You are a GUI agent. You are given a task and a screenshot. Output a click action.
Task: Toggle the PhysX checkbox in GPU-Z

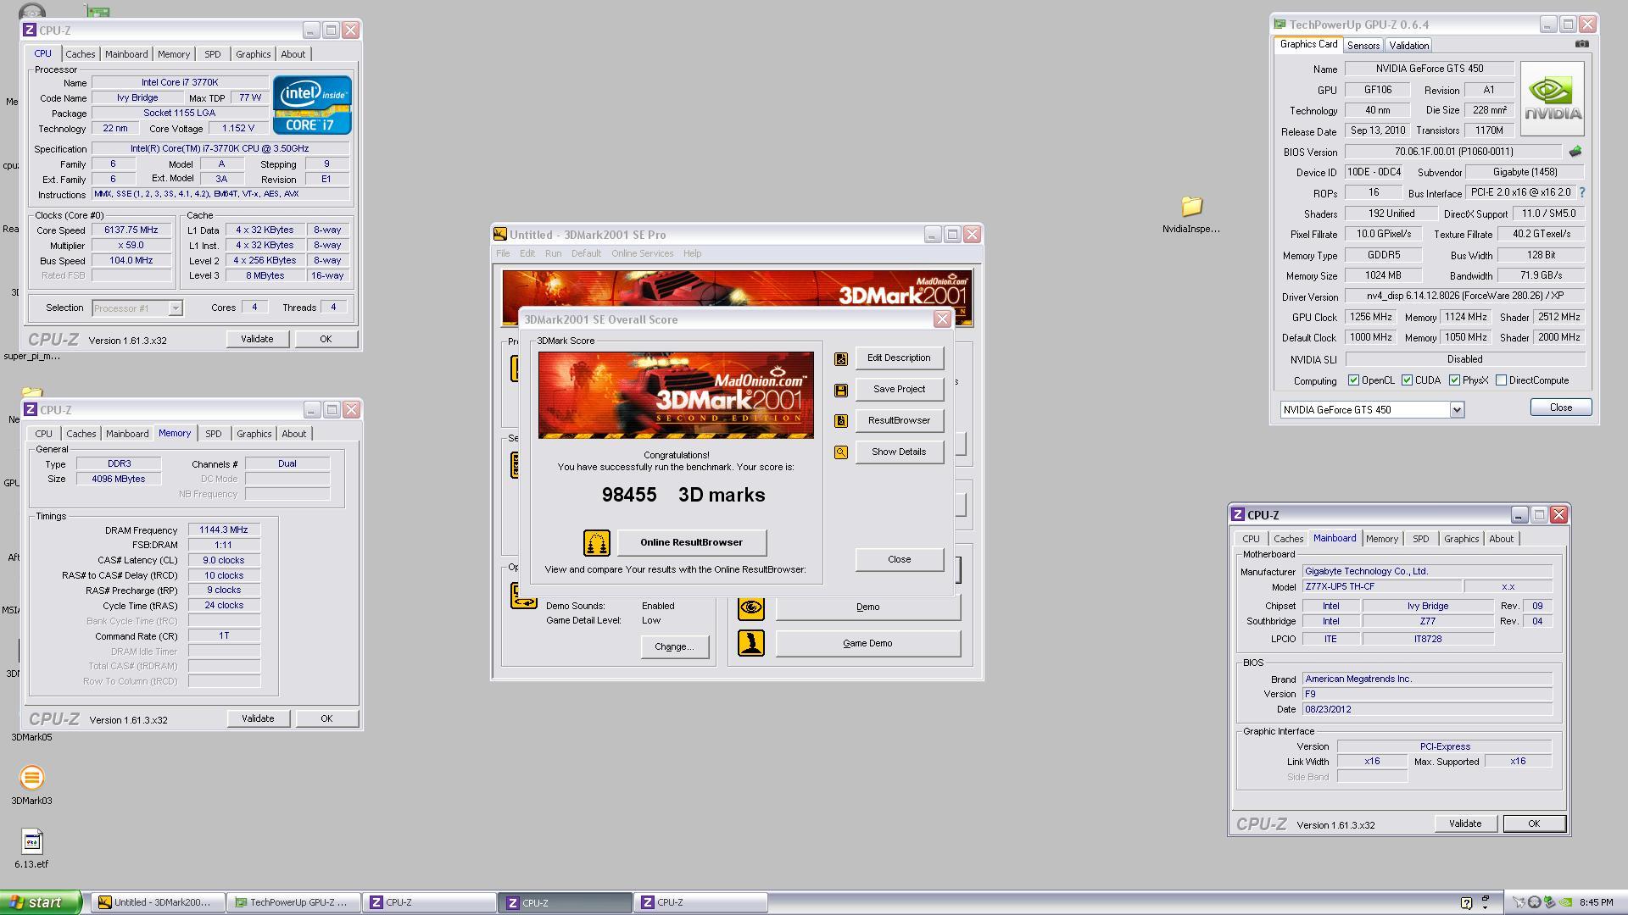[x=1454, y=380]
